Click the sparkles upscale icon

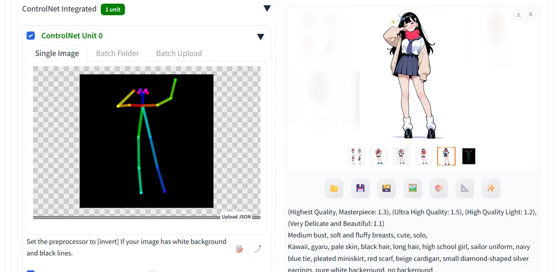point(491,188)
